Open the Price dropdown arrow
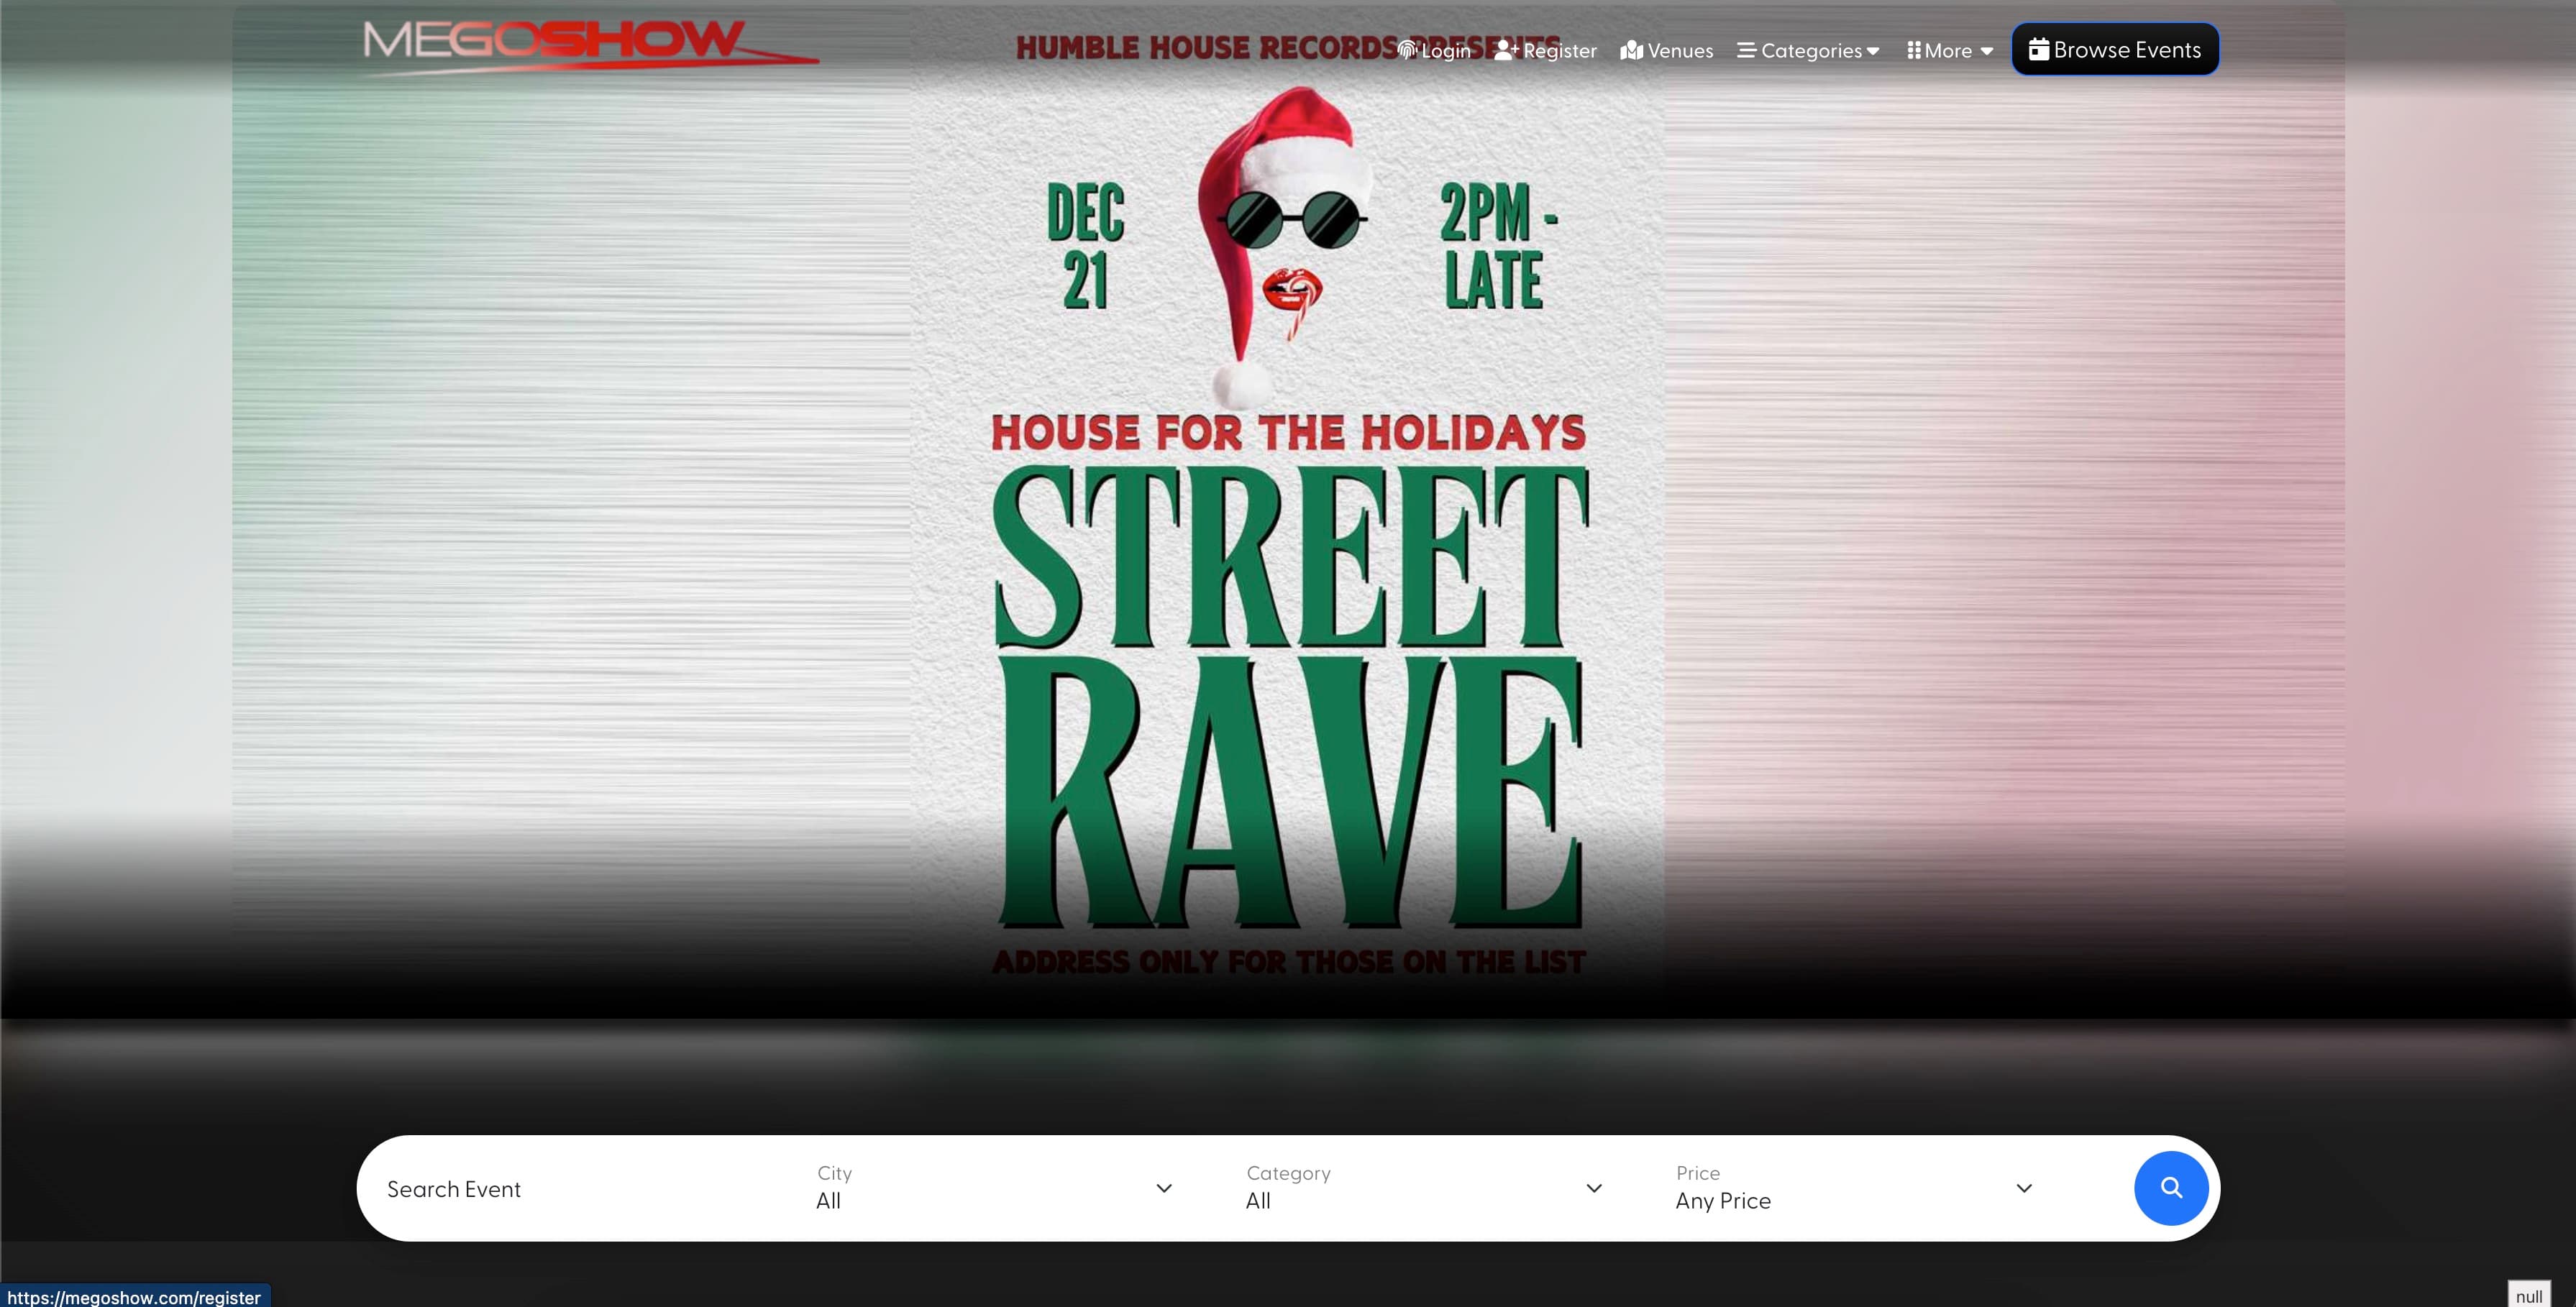2576x1307 pixels. pos(2024,1188)
